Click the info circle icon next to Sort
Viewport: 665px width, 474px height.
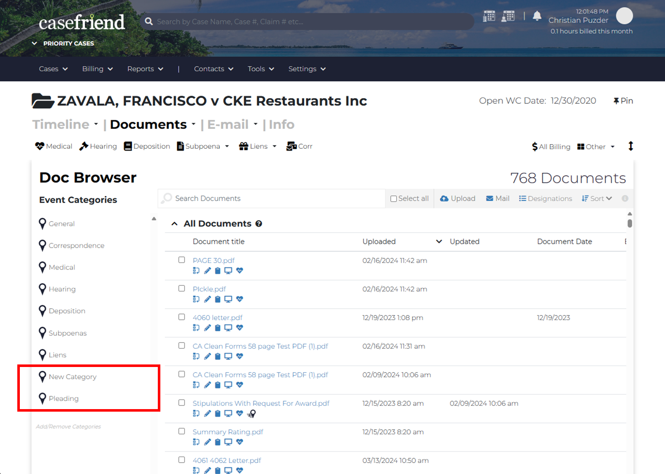coord(625,198)
